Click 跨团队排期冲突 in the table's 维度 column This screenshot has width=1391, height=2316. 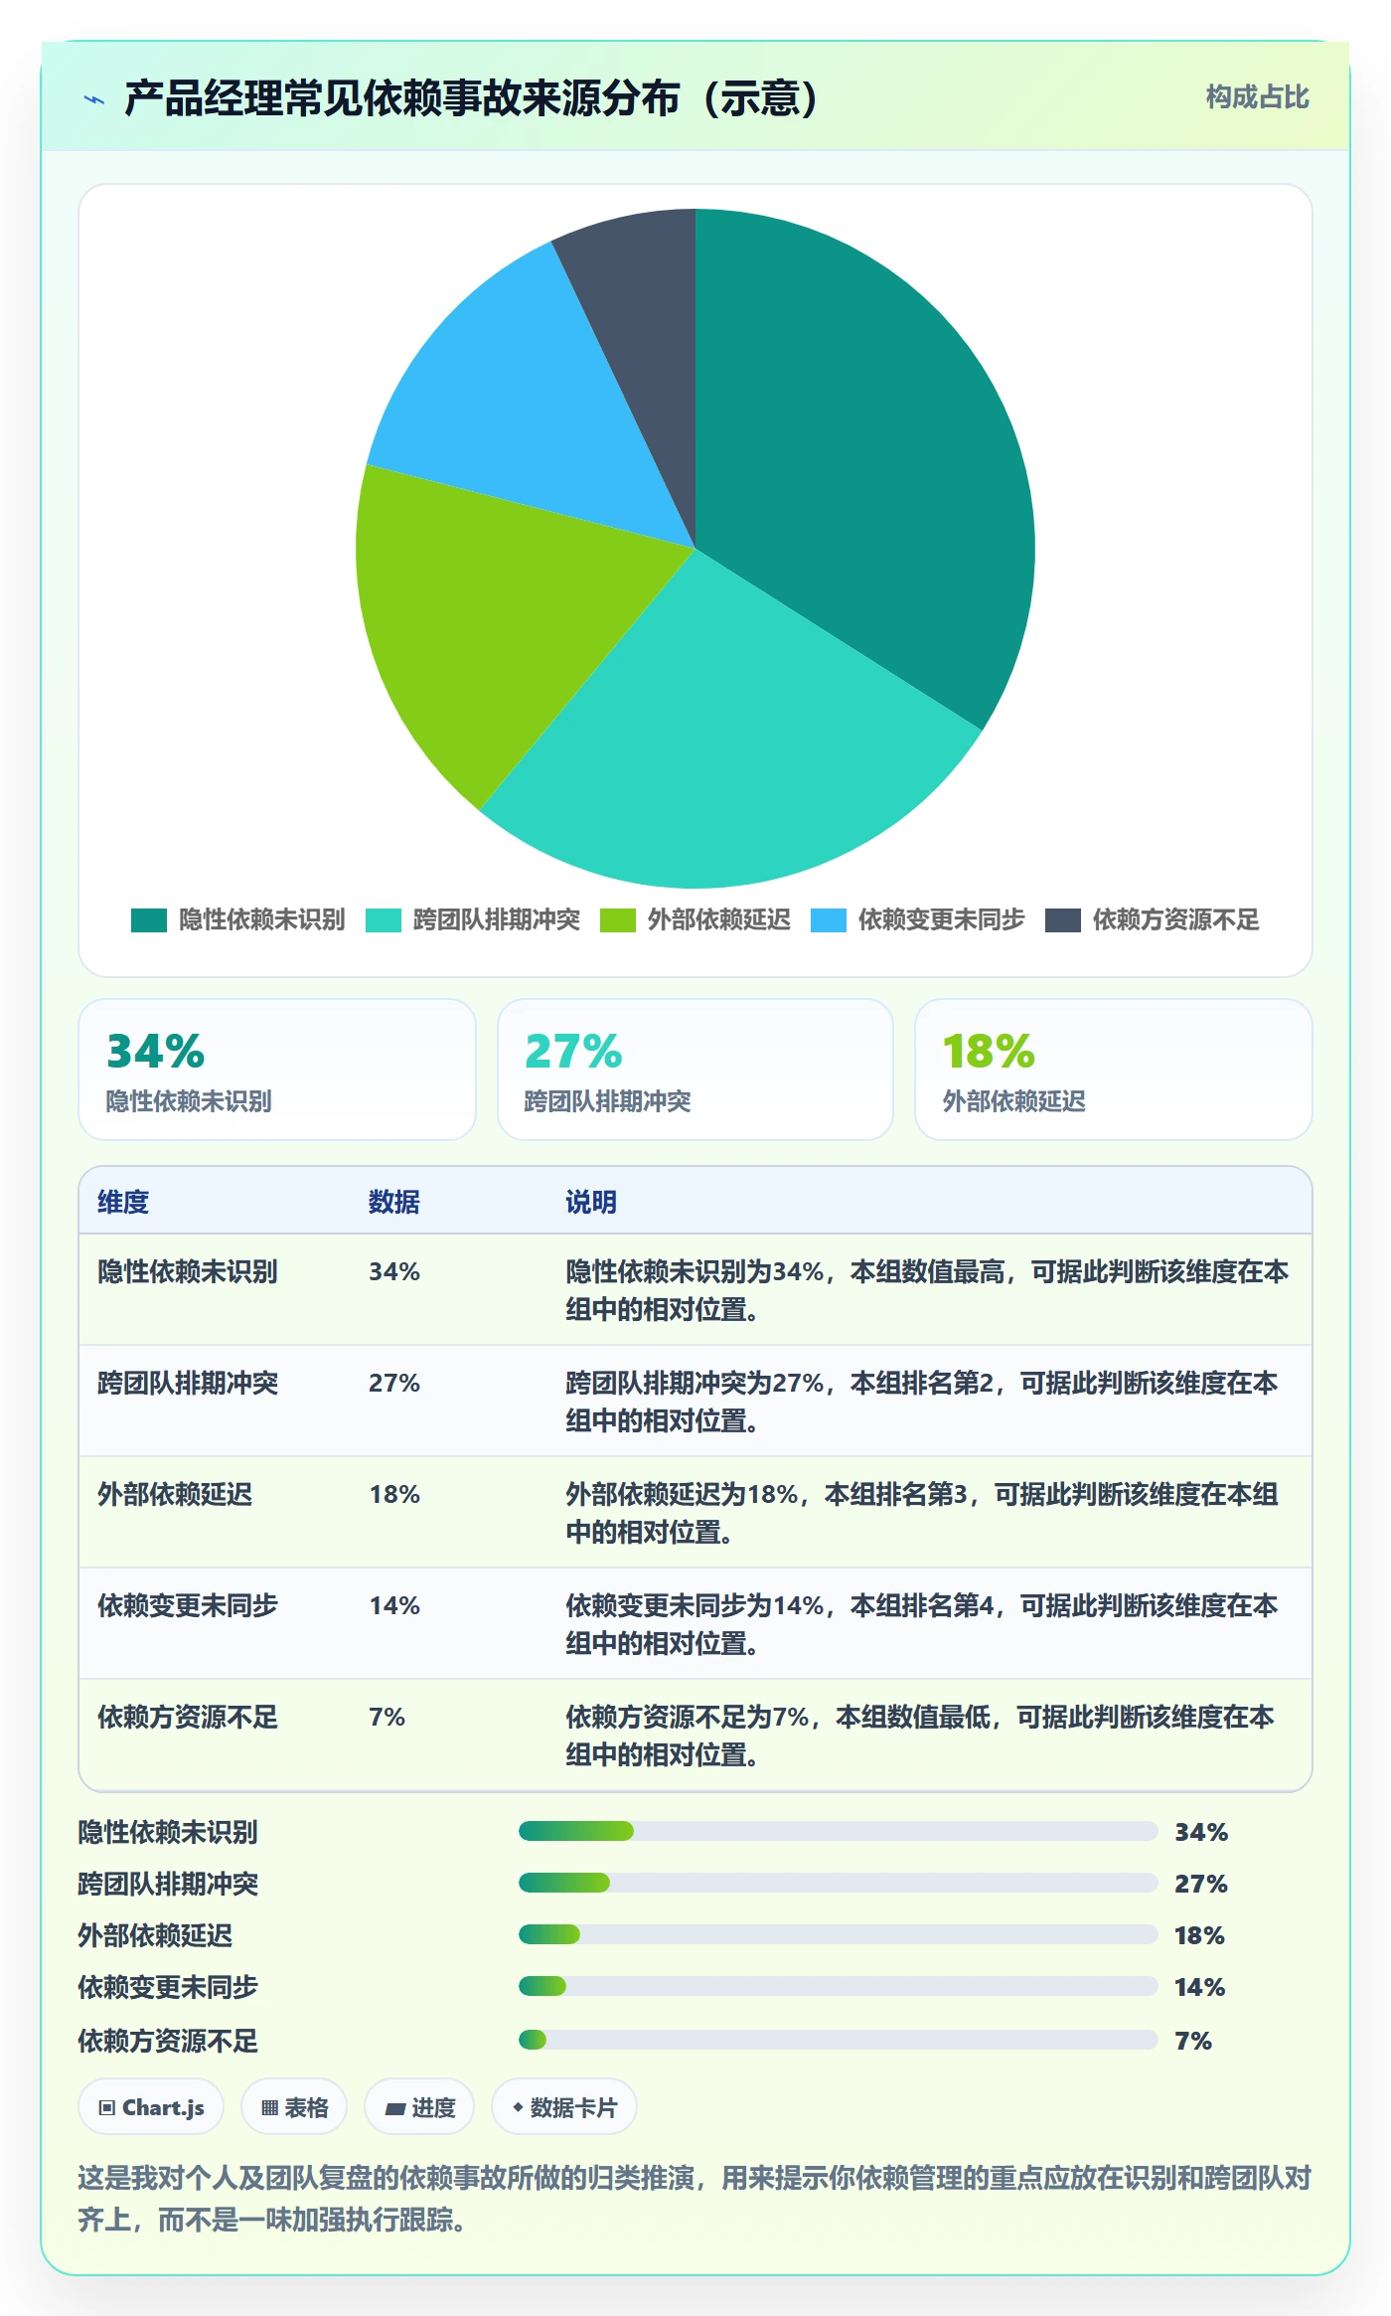pos(188,1383)
